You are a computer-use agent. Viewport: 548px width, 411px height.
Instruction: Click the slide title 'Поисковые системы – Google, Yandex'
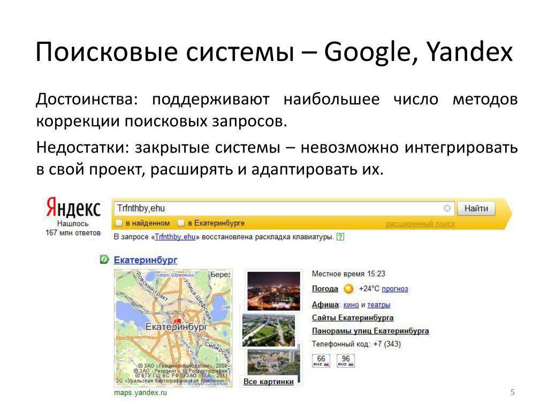(x=274, y=52)
